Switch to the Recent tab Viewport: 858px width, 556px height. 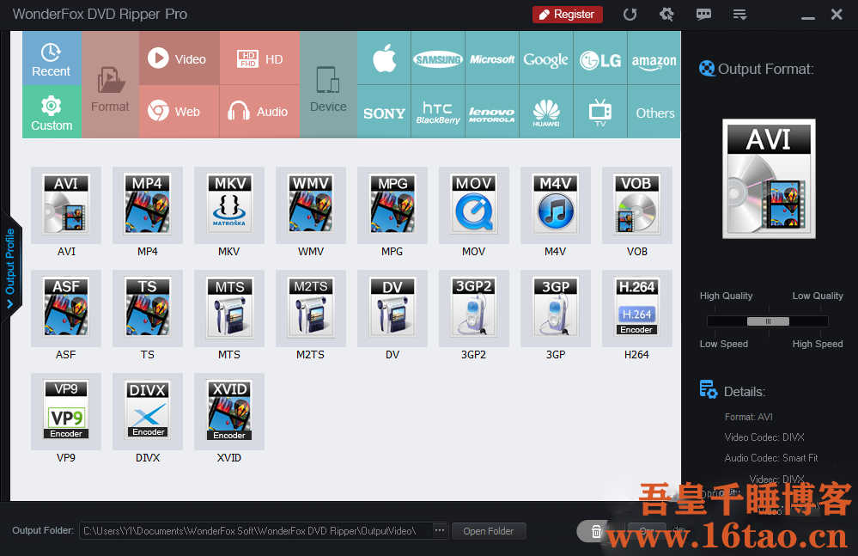pos(52,59)
